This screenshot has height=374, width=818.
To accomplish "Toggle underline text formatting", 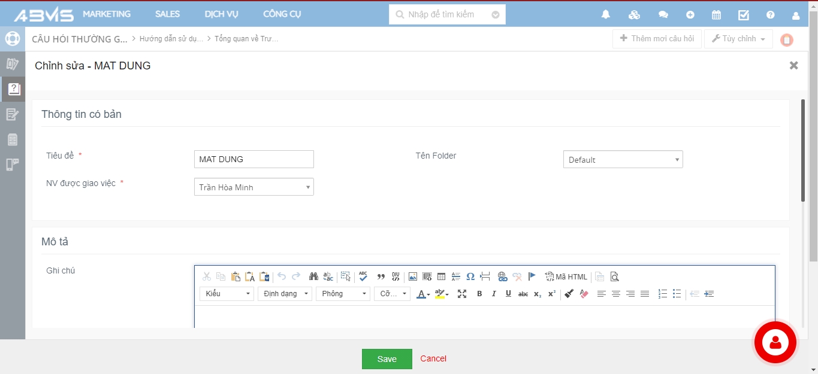I will point(508,294).
